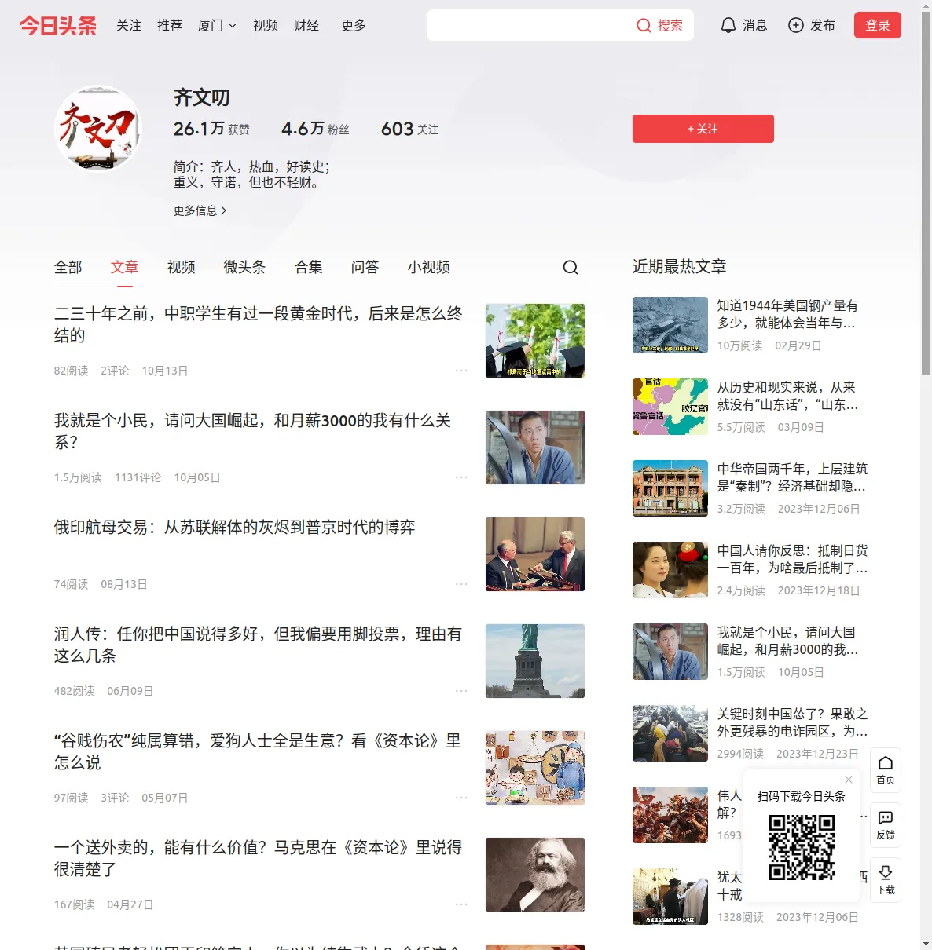This screenshot has width=932, height=950.
Task: Open hot article 知道1944年美国钢产量有多少
Action: 787,314
